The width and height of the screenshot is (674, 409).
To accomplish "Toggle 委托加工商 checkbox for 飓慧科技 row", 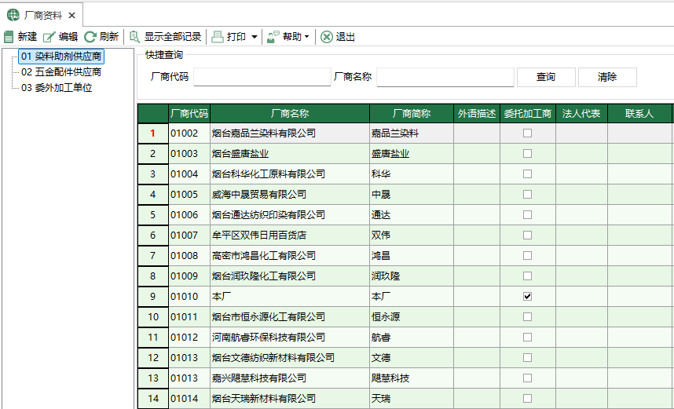I will click(x=527, y=378).
